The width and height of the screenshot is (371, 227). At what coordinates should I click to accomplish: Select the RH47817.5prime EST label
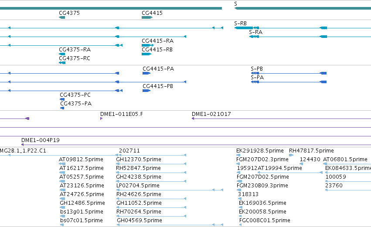[x=311, y=151]
